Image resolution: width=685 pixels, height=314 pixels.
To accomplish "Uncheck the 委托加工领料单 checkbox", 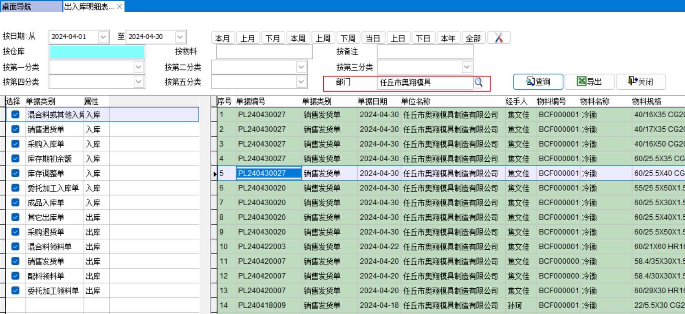I will (15, 291).
